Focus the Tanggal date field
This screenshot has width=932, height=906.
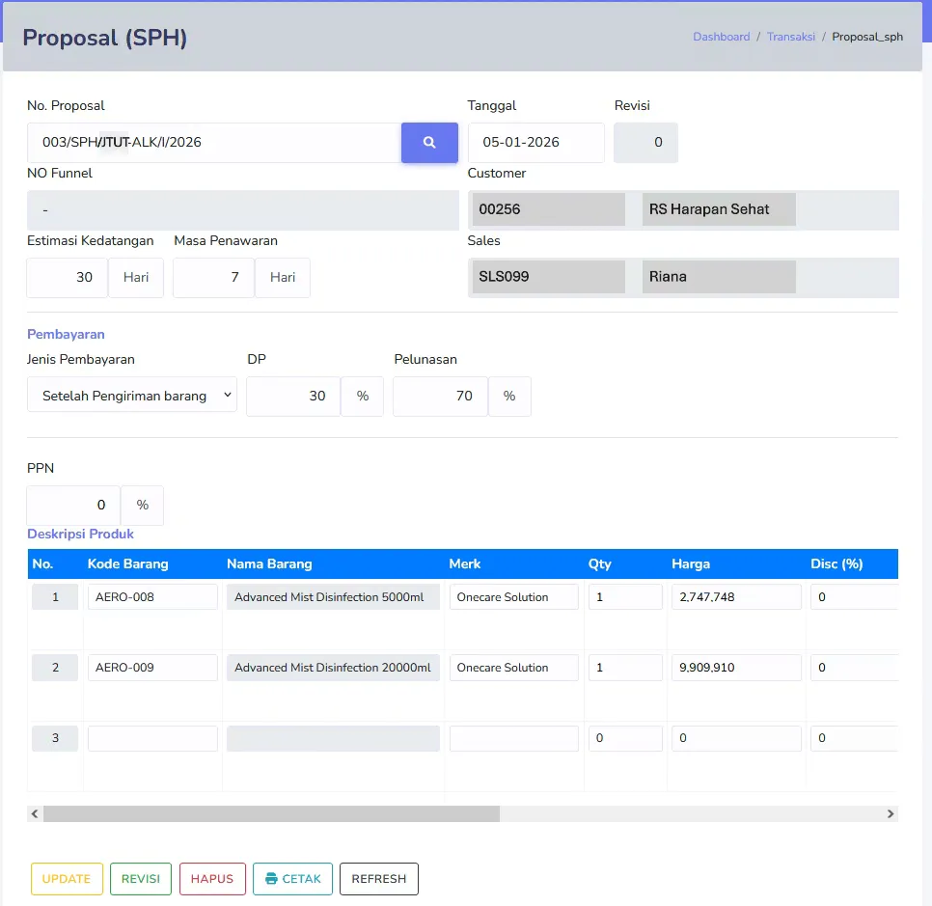536,143
